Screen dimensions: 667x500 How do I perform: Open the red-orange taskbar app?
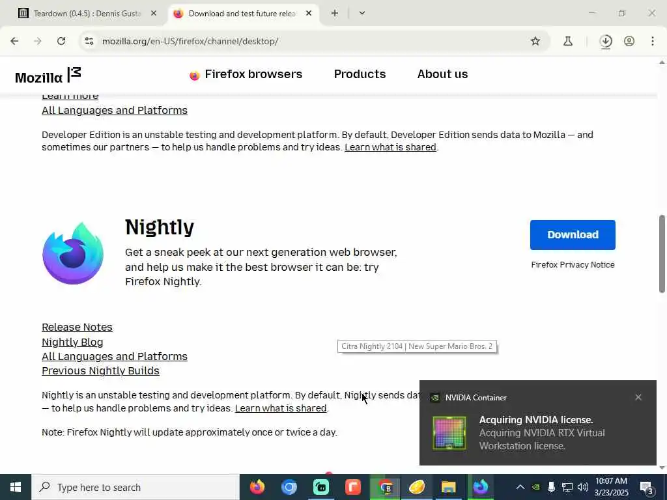coord(353,487)
